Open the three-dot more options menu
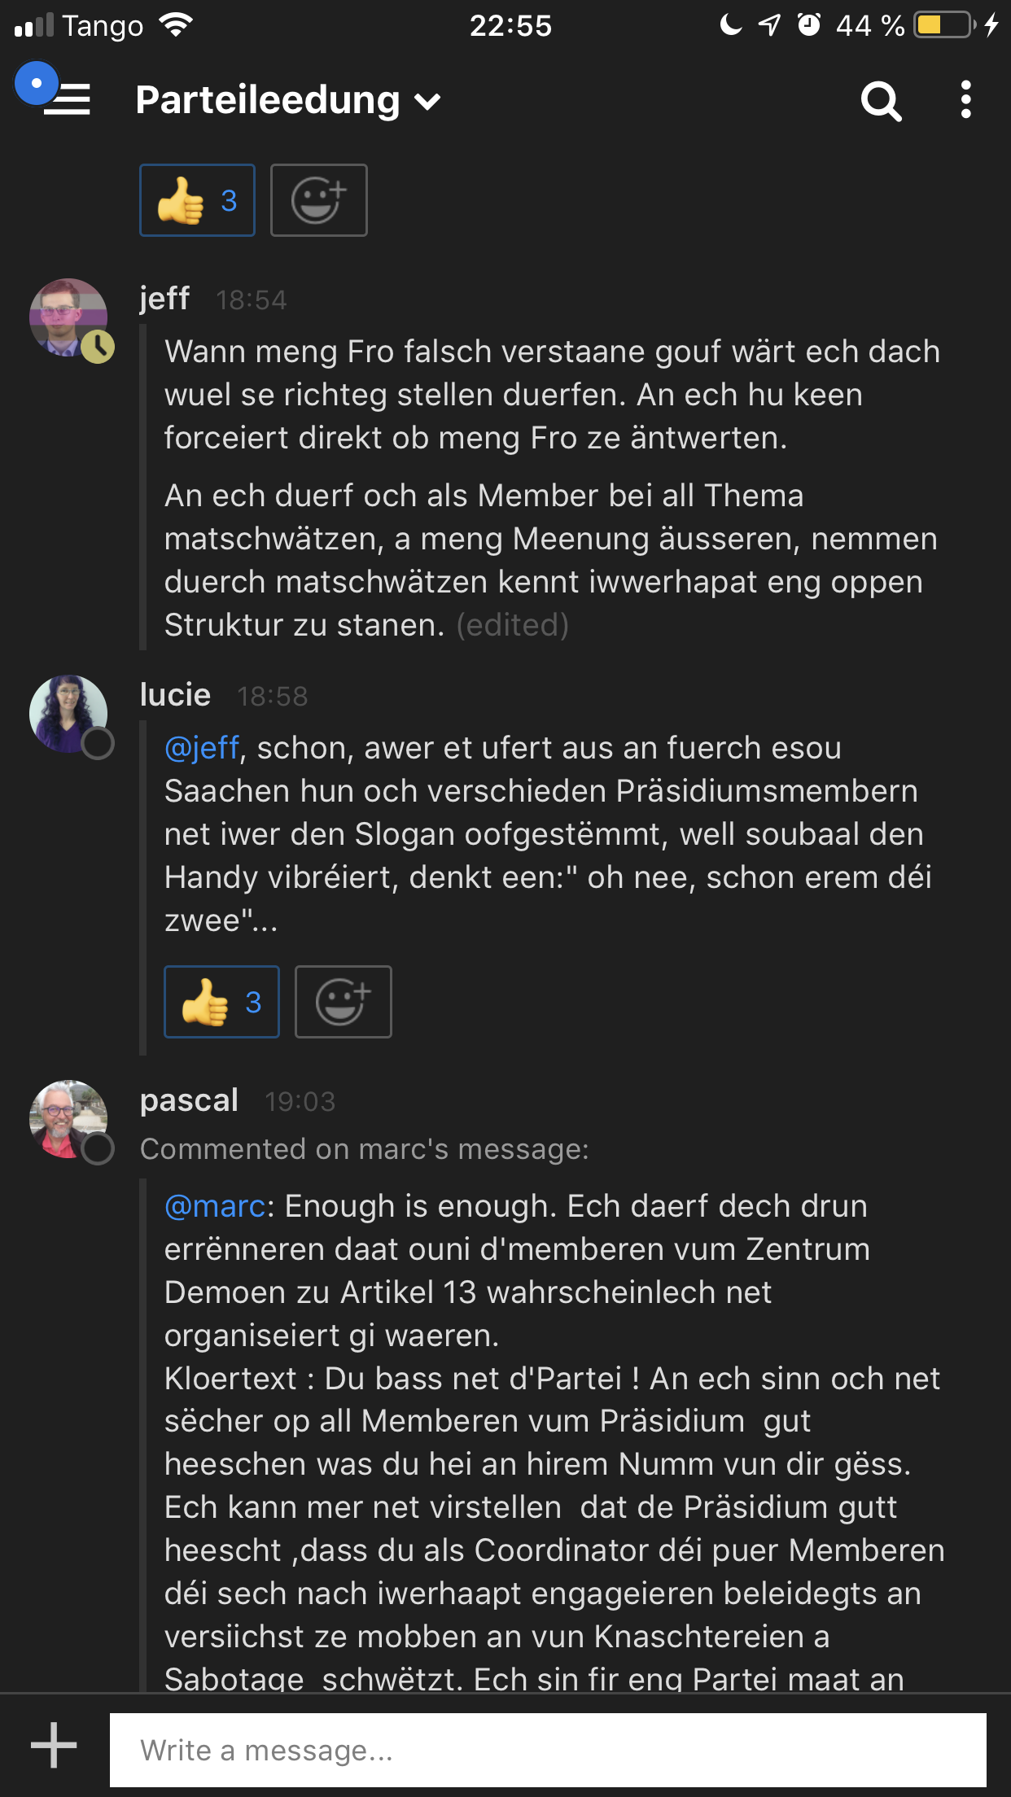1011x1797 pixels. click(x=965, y=100)
